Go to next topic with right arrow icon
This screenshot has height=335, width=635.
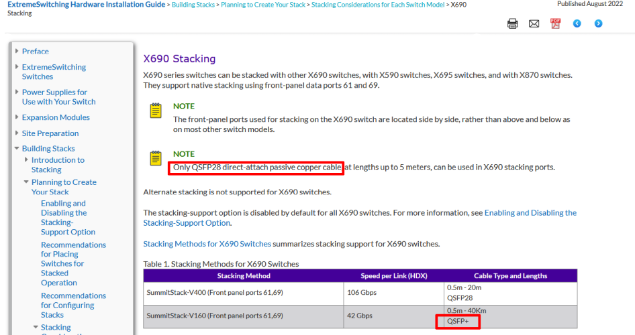point(598,23)
